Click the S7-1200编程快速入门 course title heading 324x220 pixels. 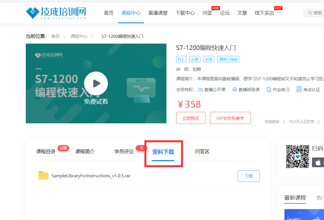click(x=206, y=48)
